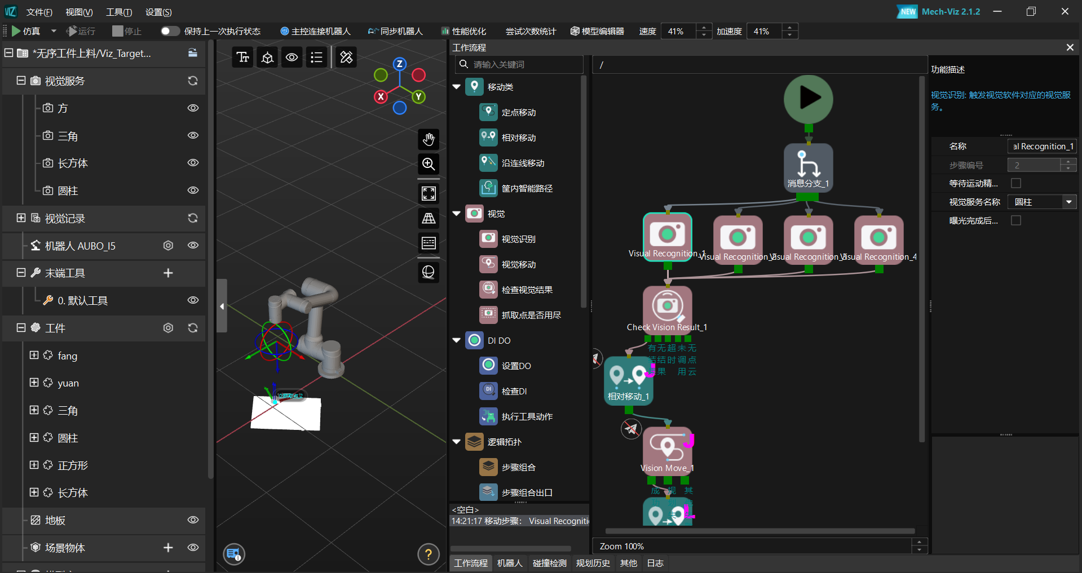
Task: Select the Vision Move_1 node
Action: click(667, 447)
